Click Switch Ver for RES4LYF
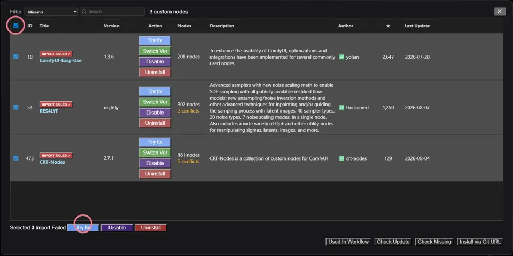513x256 pixels. click(155, 102)
